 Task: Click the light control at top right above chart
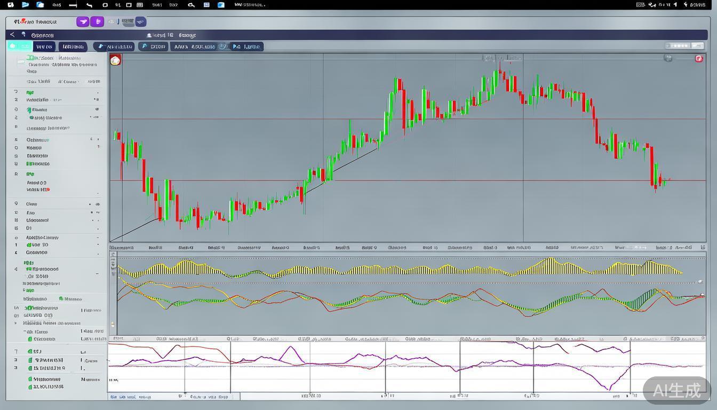(x=685, y=46)
